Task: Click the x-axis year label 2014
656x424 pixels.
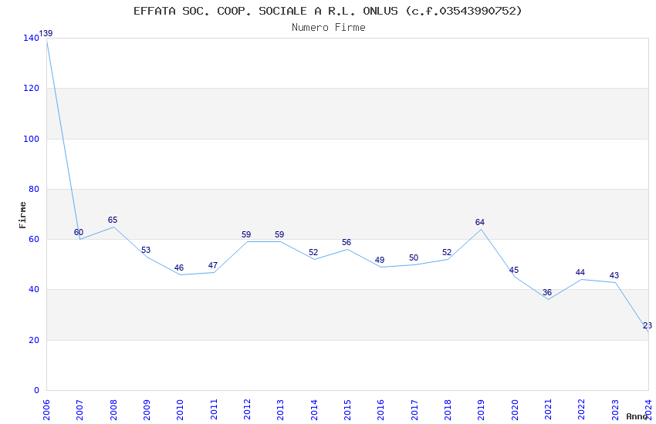Action: [314, 410]
